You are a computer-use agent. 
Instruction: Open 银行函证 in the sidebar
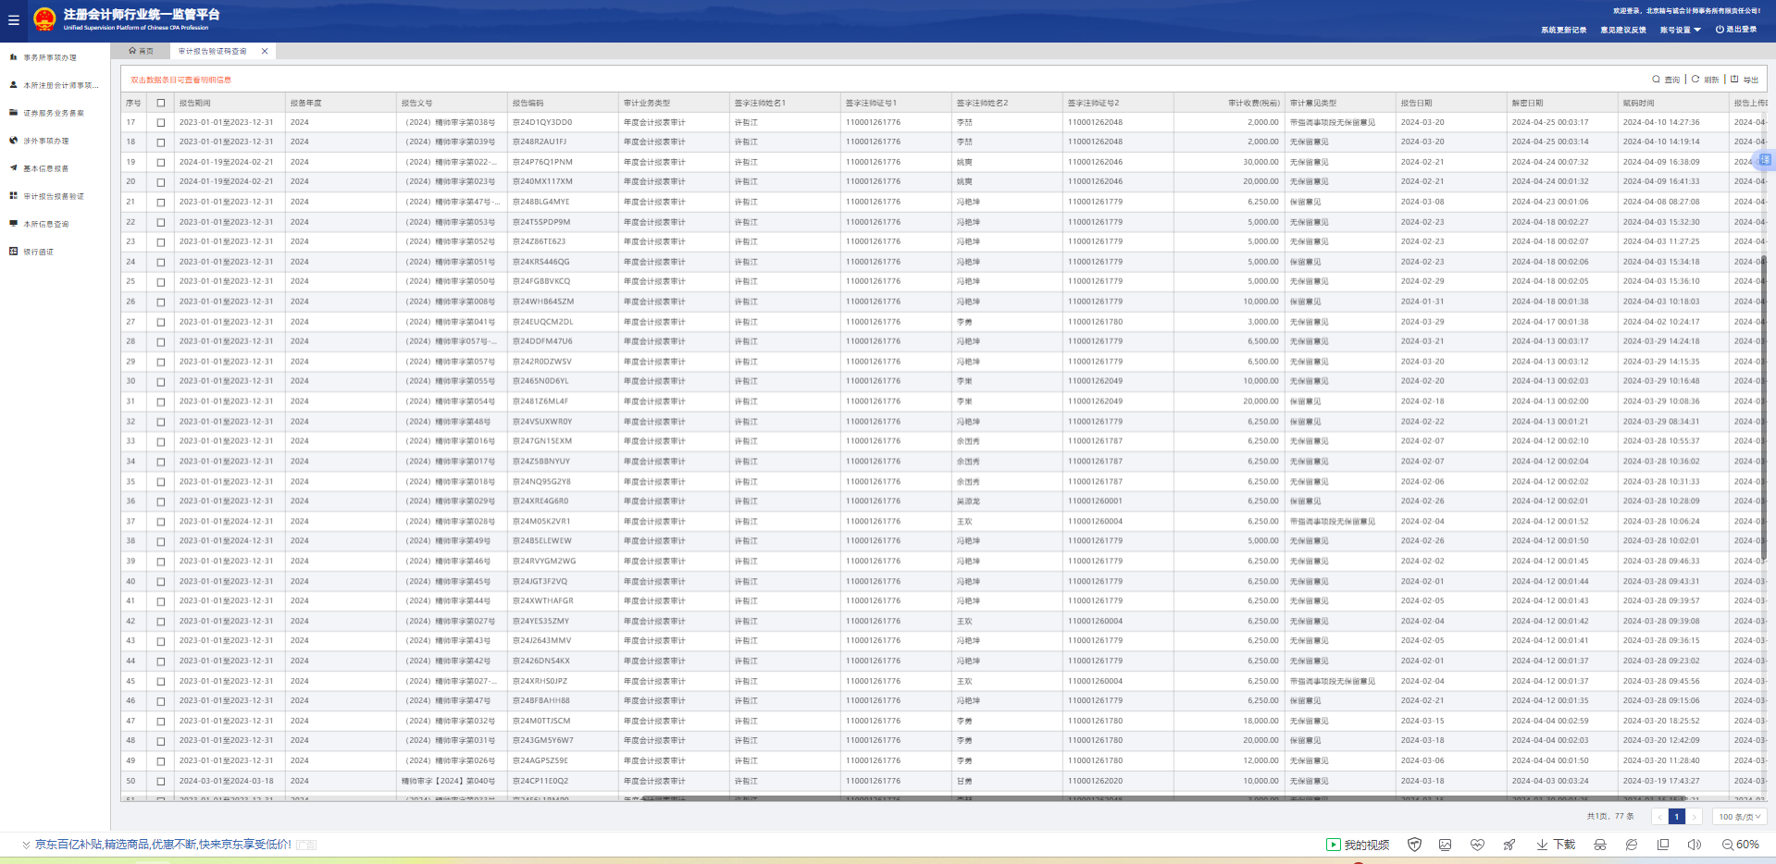pos(38,252)
